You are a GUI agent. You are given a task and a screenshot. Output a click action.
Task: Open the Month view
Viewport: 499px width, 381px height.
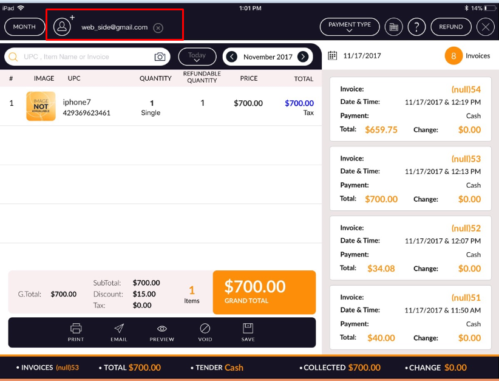pos(24,27)
